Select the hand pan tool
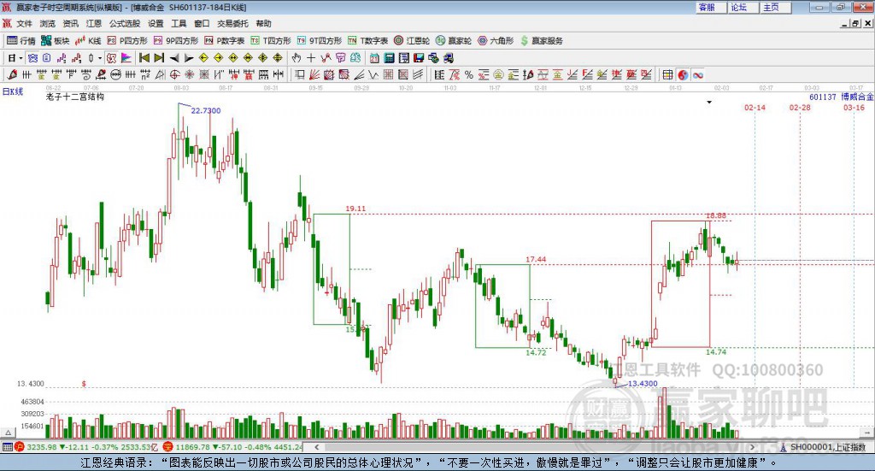The image size is (875, 471). click(x=297, y=58)
